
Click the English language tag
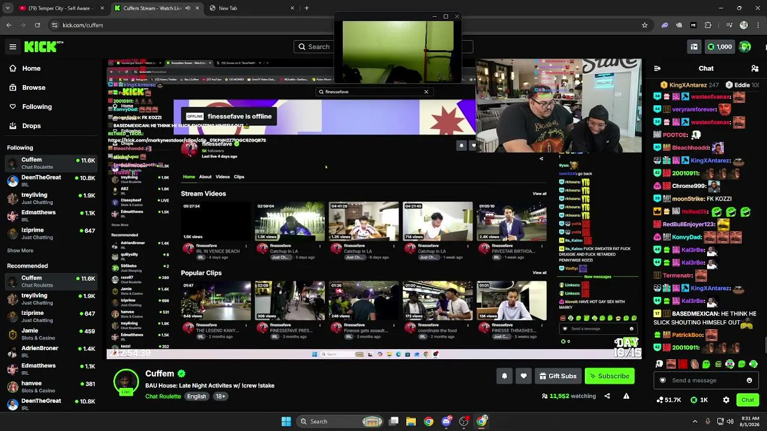click(x=197, y=396)
